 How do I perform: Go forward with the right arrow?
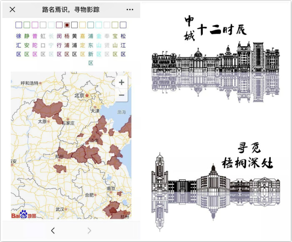(89, 230)
